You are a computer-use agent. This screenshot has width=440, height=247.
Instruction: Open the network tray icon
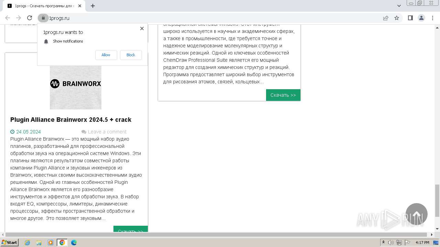click(x=399, y=243)
